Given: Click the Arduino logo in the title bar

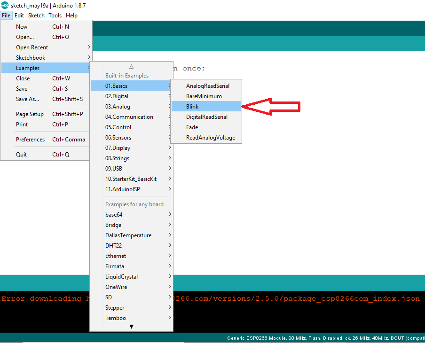Looking at the screenshot, I should (5, 5).
